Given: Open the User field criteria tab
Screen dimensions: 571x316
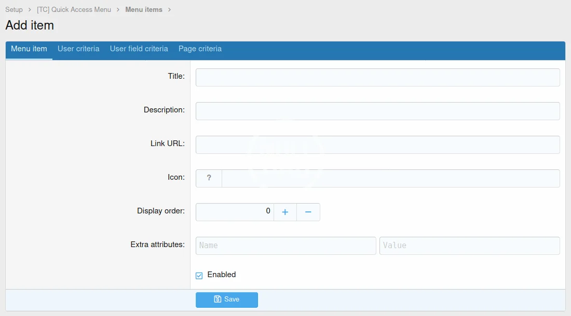Looking at the screenshot, I should [139, 49].
